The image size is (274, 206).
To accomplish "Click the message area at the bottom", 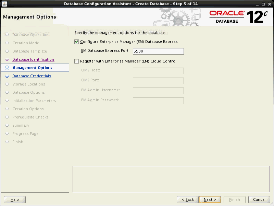I will point(171,179).
